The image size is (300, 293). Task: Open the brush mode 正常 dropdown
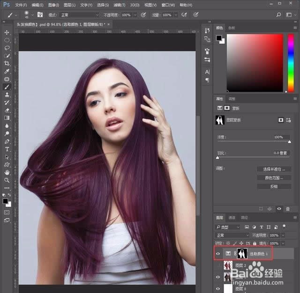coord(79,15)
